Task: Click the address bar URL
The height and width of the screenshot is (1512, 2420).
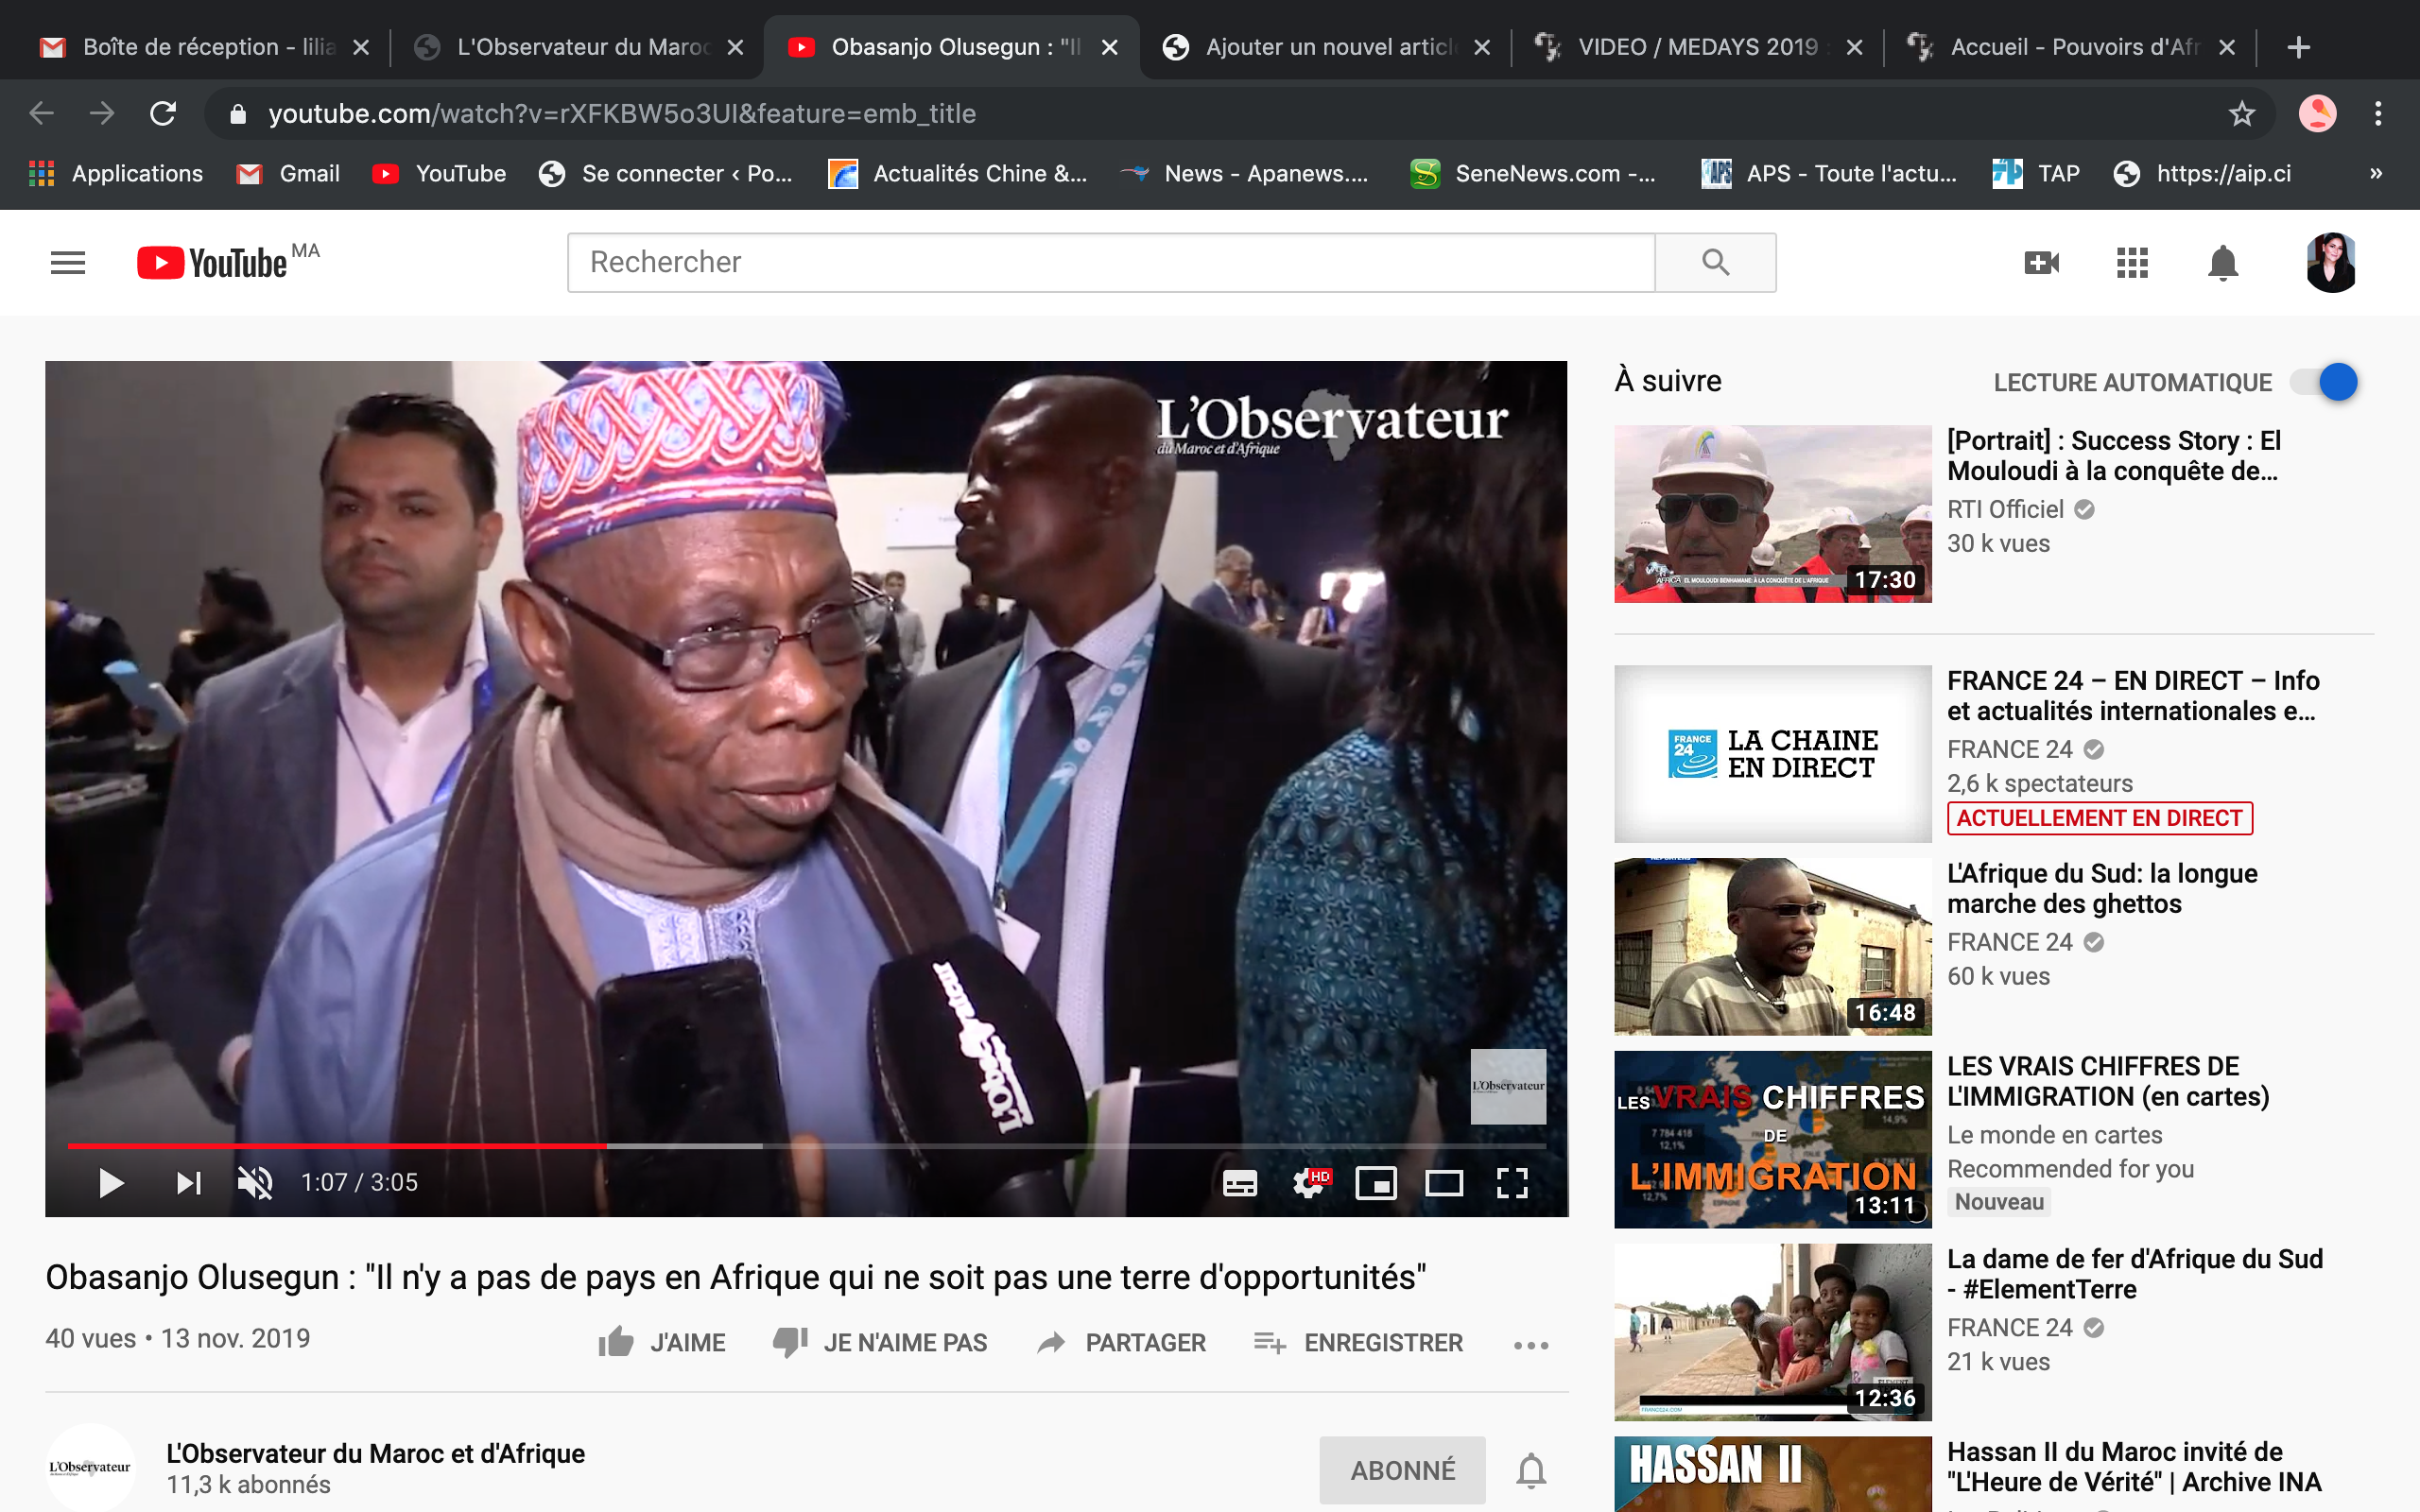Action: [622, 113]
